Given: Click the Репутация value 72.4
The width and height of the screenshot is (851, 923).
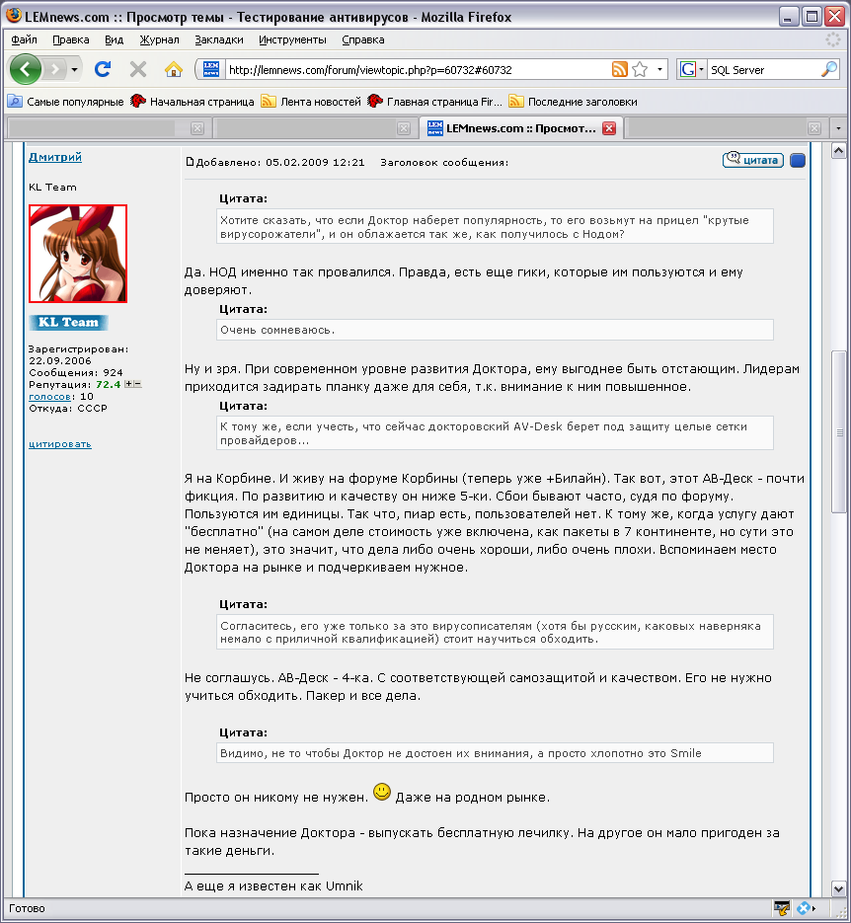Looking at the screenshot, I should tap(109, 384).
